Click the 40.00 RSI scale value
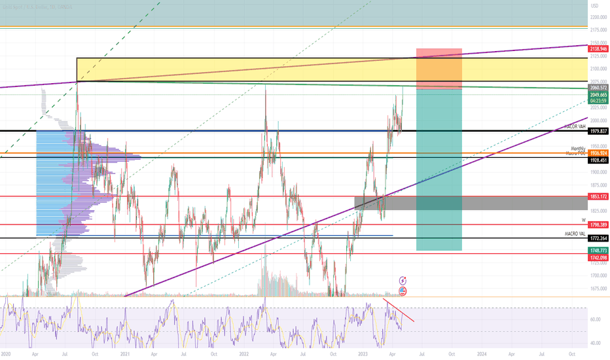 click(x=595, y=343)
